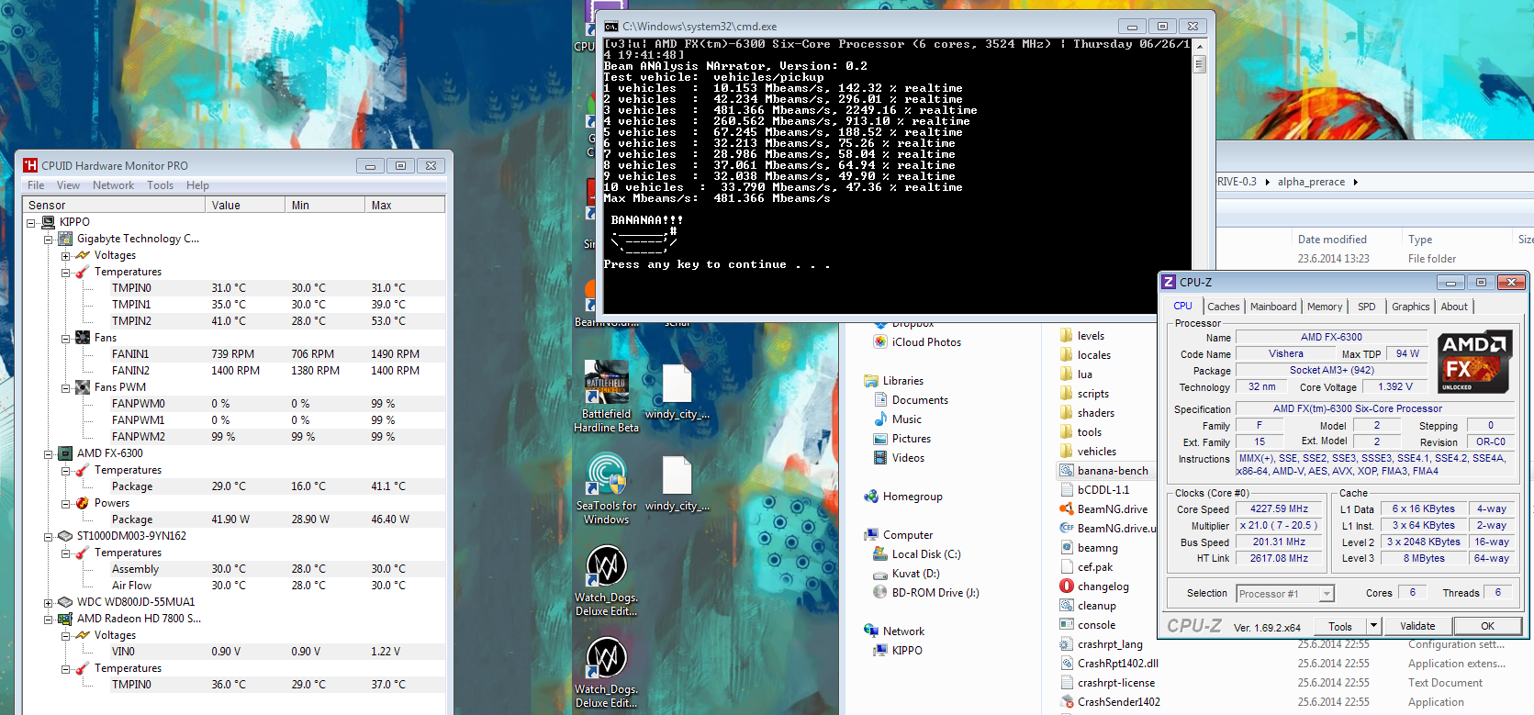This screenshot has width=1534, height=715.
Task: Collapse ST1000DM003-9YN162 drive node
Action: coord(49,536)
